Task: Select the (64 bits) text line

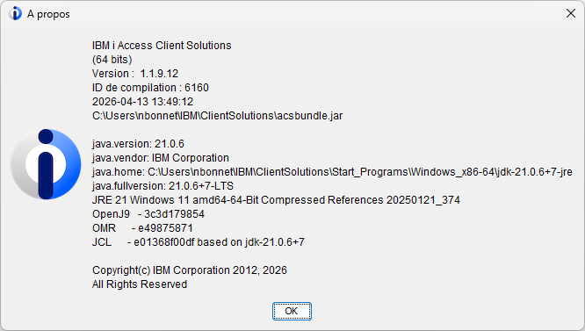Action: (x=112, y=60)
